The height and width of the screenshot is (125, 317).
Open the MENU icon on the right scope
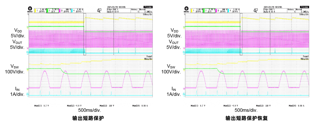[186, 9]
